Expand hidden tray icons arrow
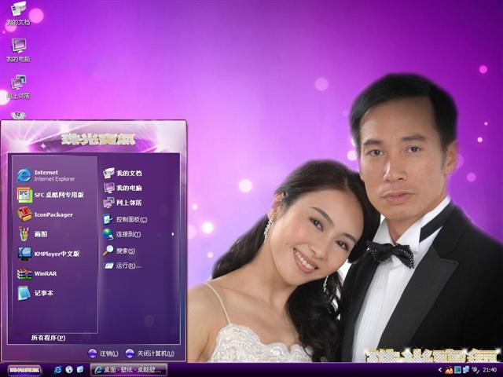Image resolution: width=503 pixels, height=377 pixels. (440, 370)
